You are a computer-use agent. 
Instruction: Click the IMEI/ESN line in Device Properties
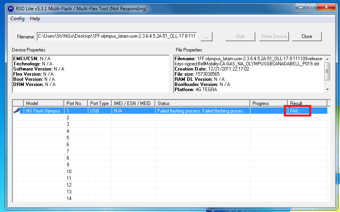pyautogui.click(x=32, y=59)
